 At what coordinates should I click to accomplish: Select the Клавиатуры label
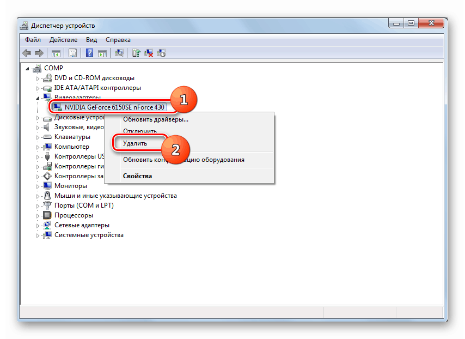pos(72,137)
